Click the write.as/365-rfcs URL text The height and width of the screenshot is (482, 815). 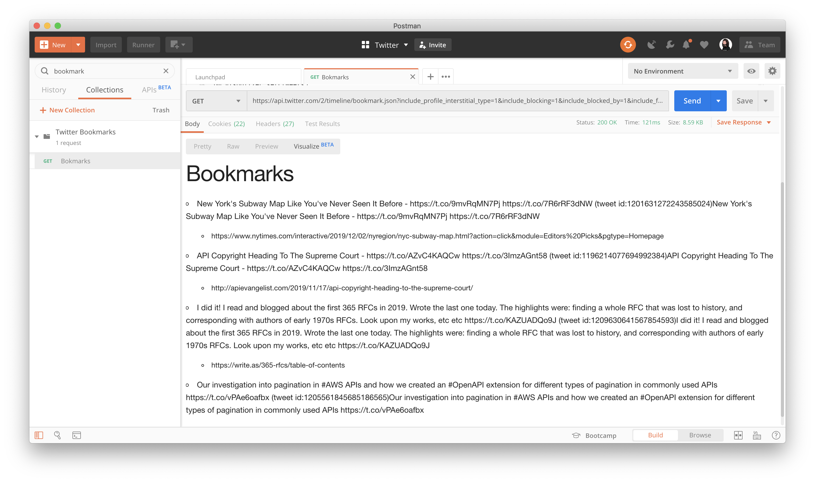[x=278, y=365]
